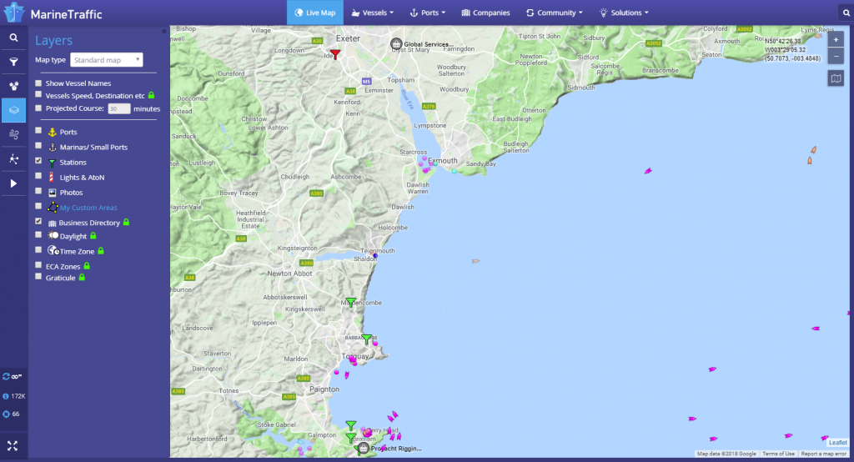The width and height of the screenshot is (854, 462).
Task: Enable the Show Vessel Names checkbox
Action: point(38,83)
